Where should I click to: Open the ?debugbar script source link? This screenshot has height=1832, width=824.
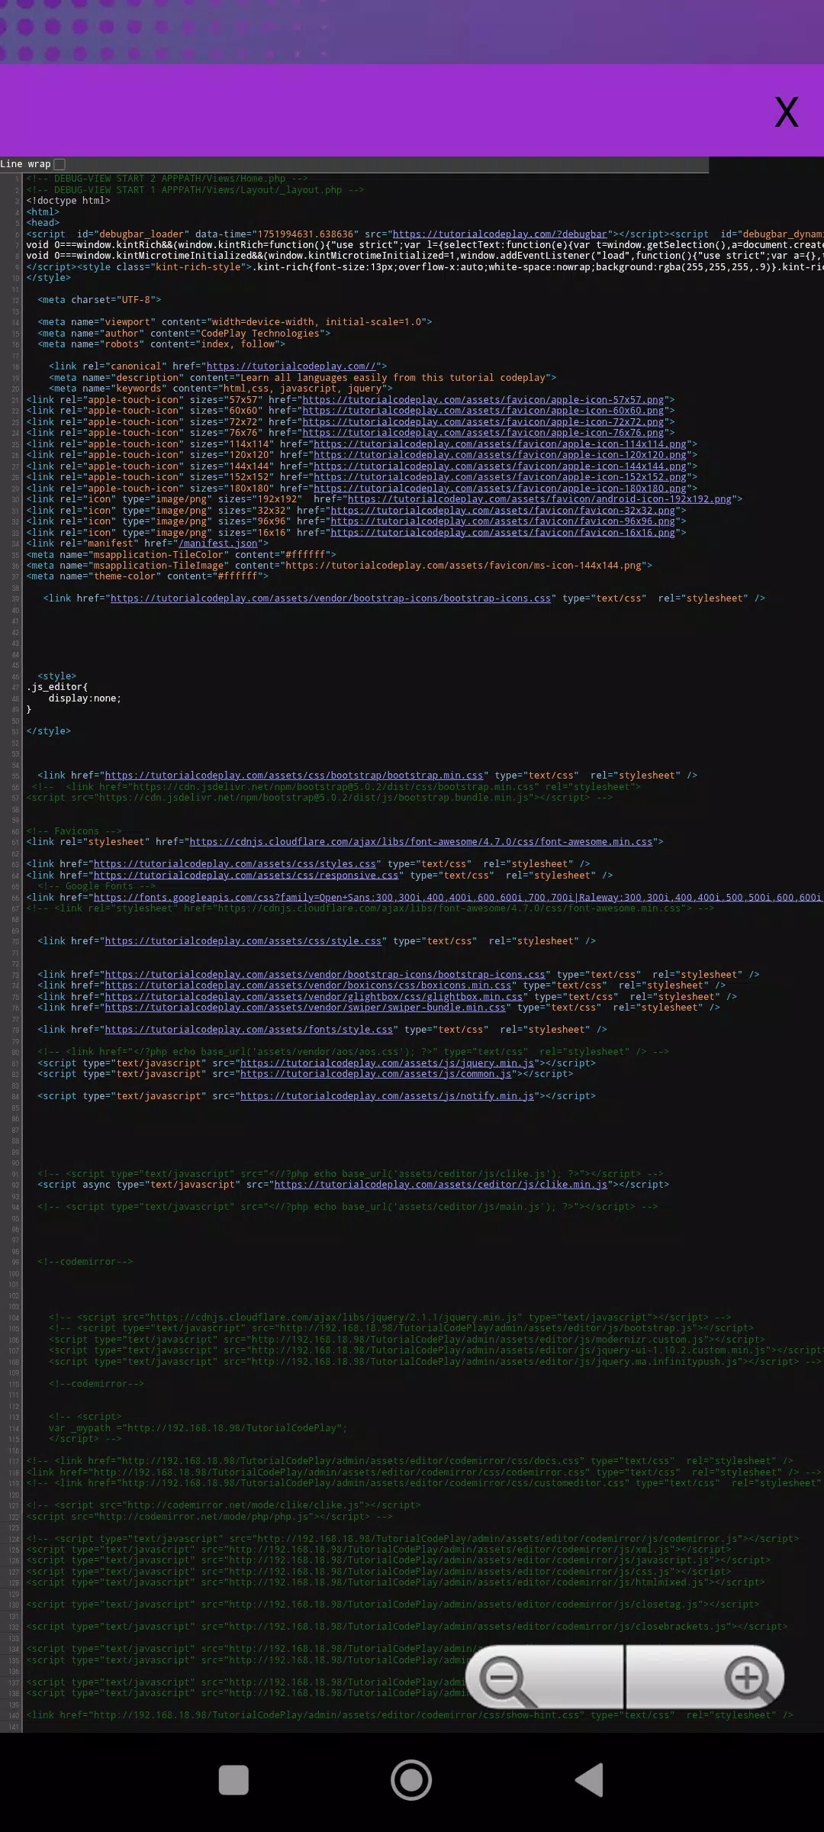(x=500, y=234)
